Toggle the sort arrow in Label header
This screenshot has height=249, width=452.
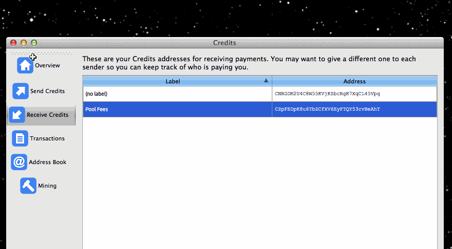tap(266, 80)
